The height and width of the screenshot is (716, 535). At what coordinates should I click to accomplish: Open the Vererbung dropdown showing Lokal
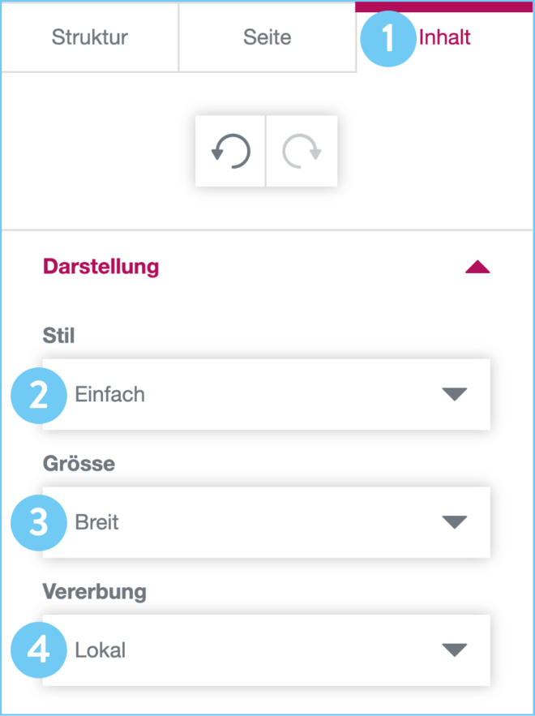point(267,650)
